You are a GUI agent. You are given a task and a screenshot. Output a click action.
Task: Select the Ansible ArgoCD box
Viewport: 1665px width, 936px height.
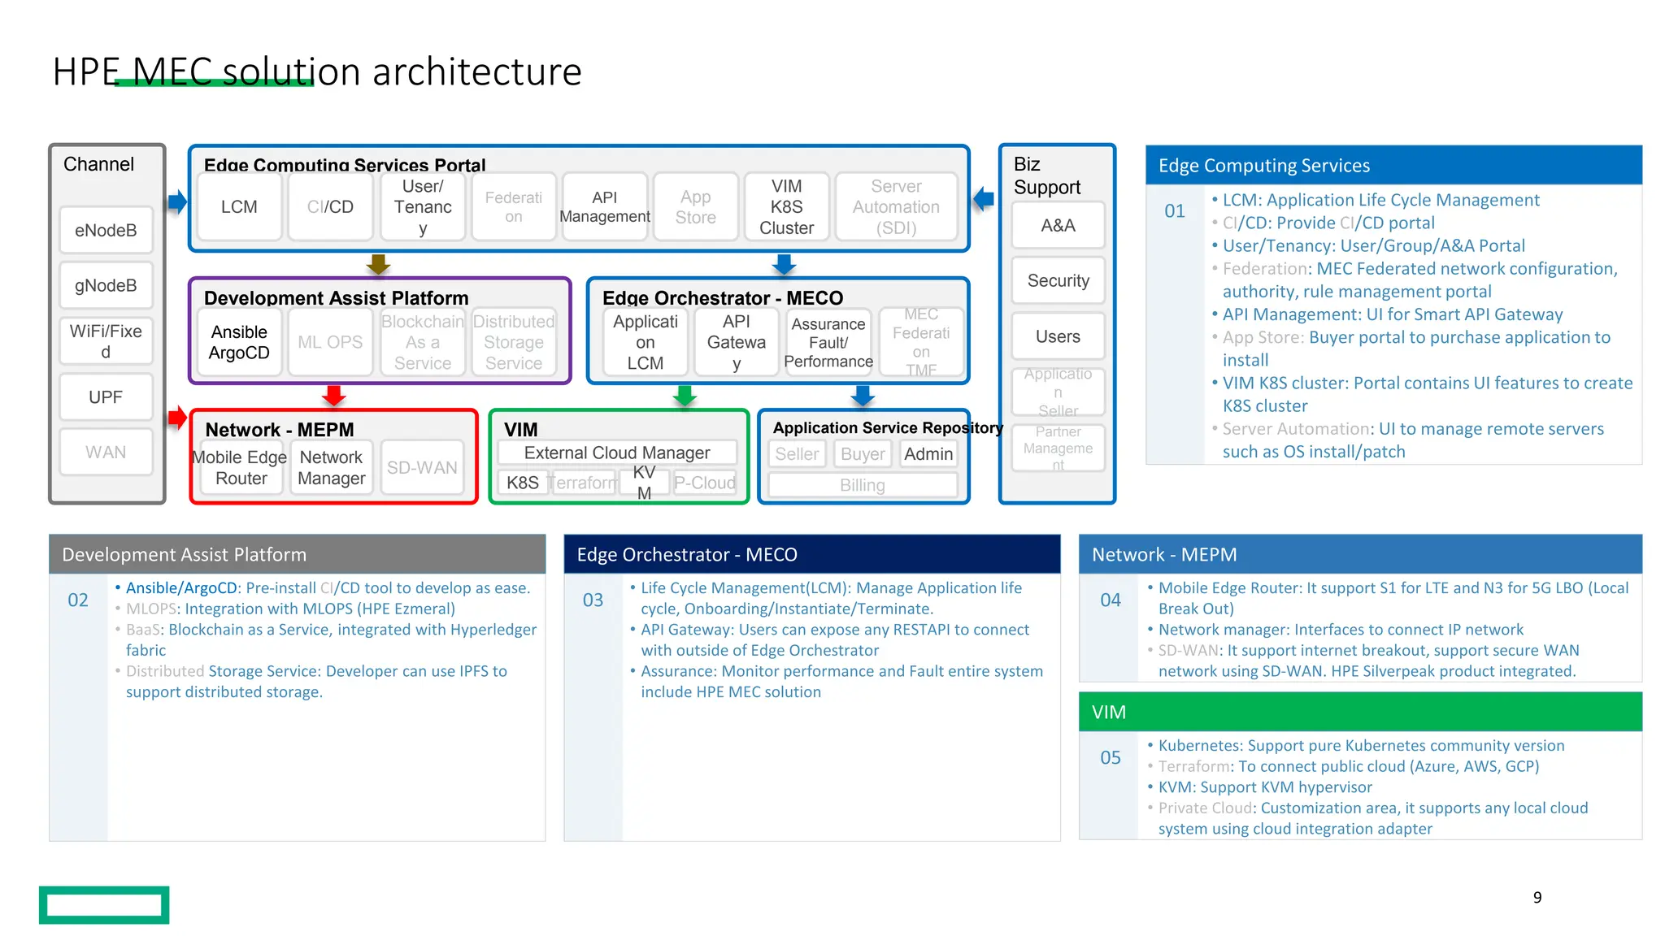(239, 342)
